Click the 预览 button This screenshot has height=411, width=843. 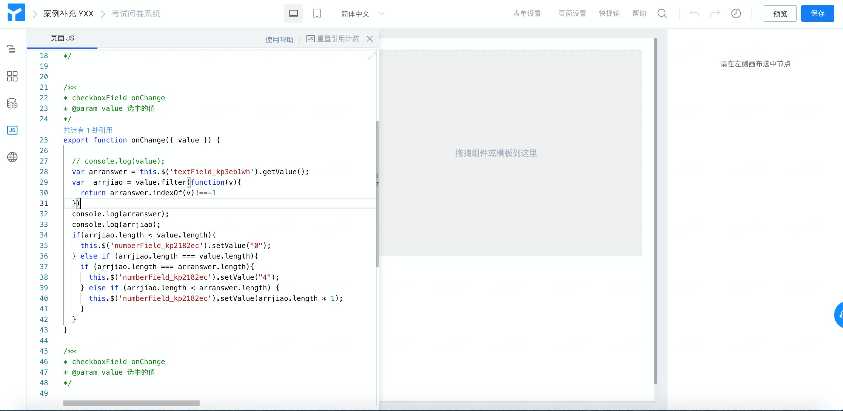pos(780,14)
